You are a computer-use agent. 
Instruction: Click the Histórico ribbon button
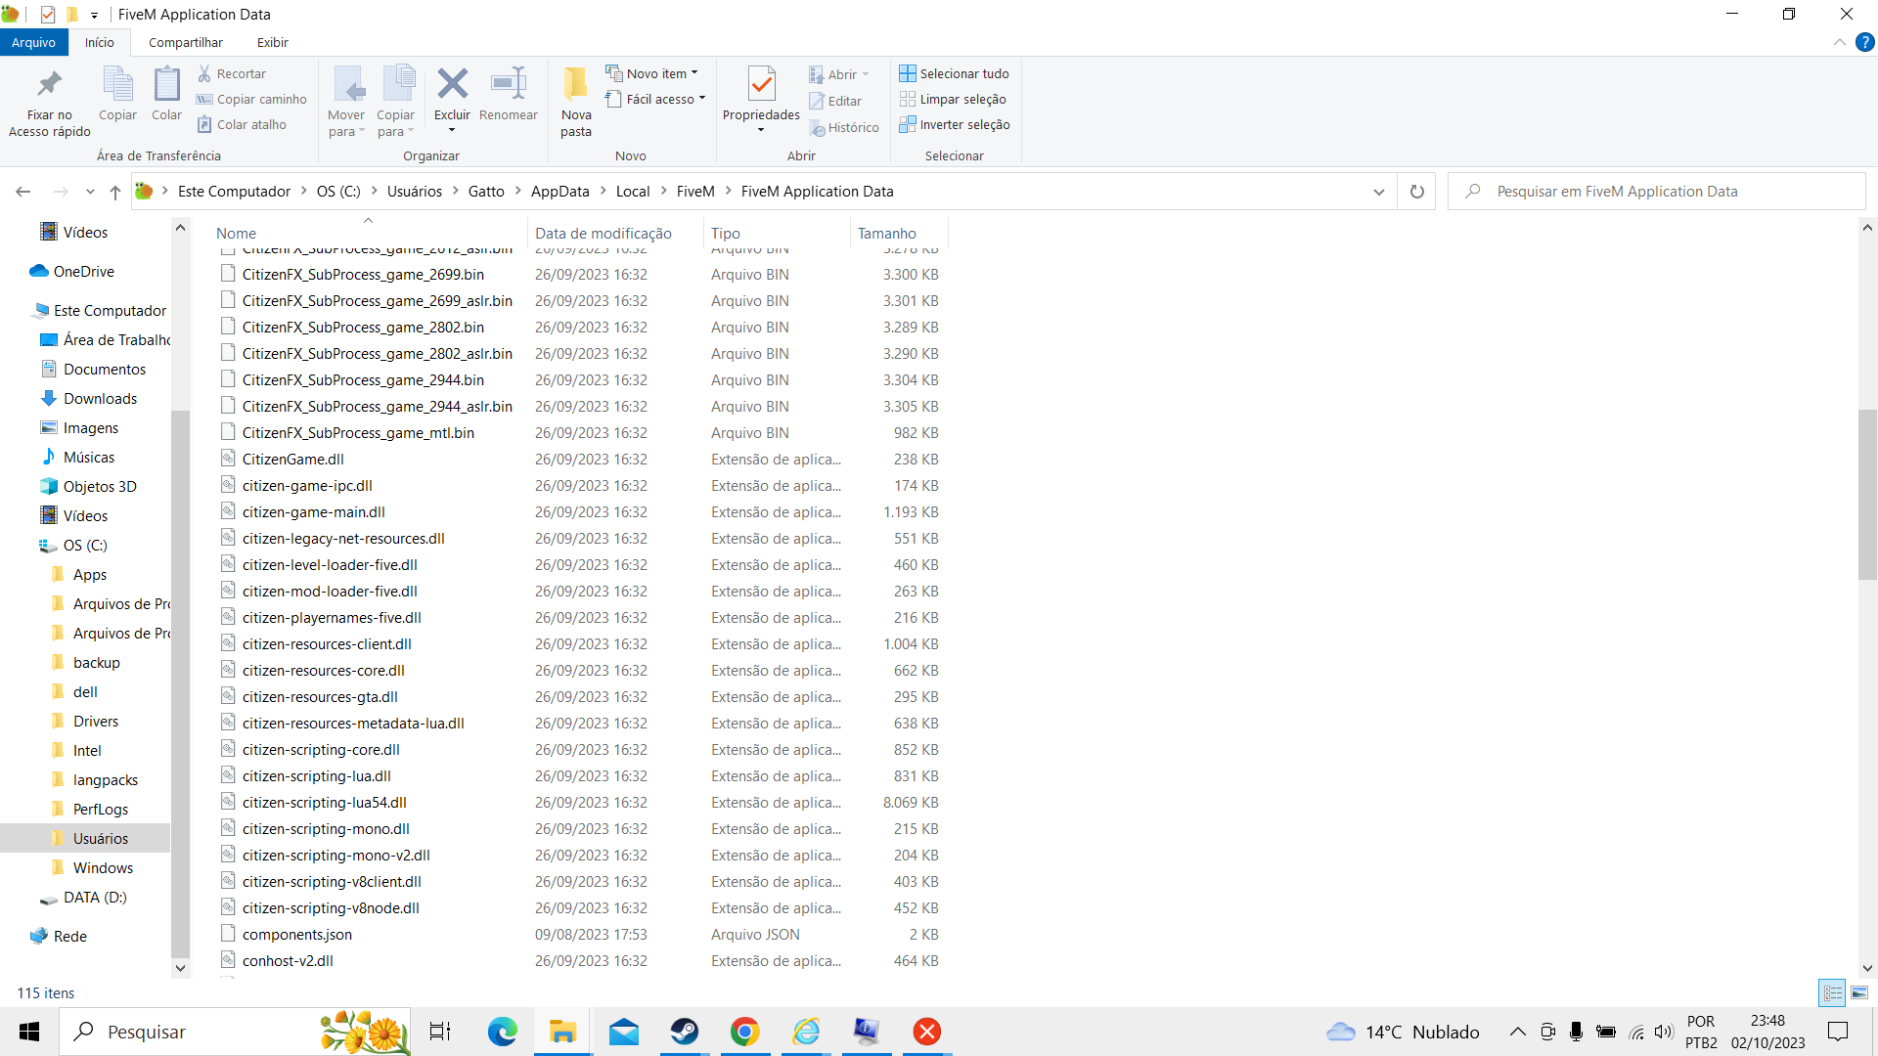click(x=843, y=127)
